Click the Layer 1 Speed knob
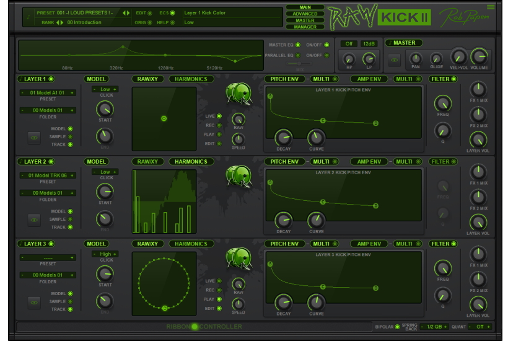This screenshot has width=508, height=341. [239, 139]
